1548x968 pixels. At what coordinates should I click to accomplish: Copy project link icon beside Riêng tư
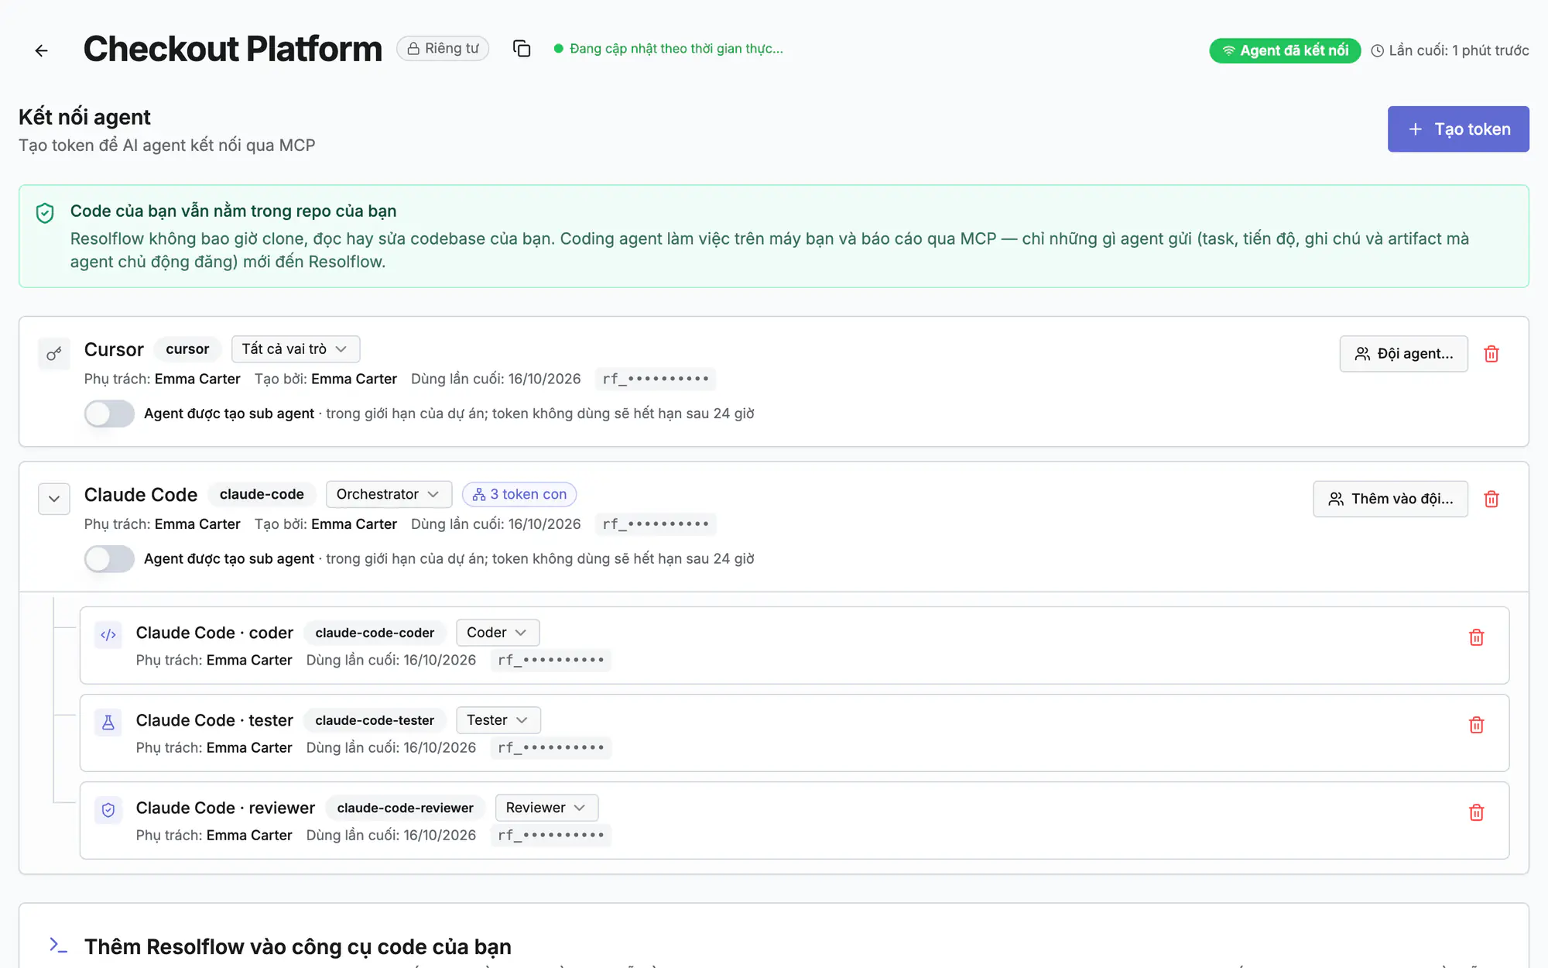pyautogui.click(x=522, y=49)
